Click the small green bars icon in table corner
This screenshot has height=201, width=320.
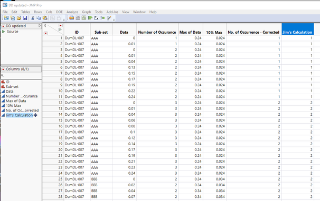click(x=60, y=29)
